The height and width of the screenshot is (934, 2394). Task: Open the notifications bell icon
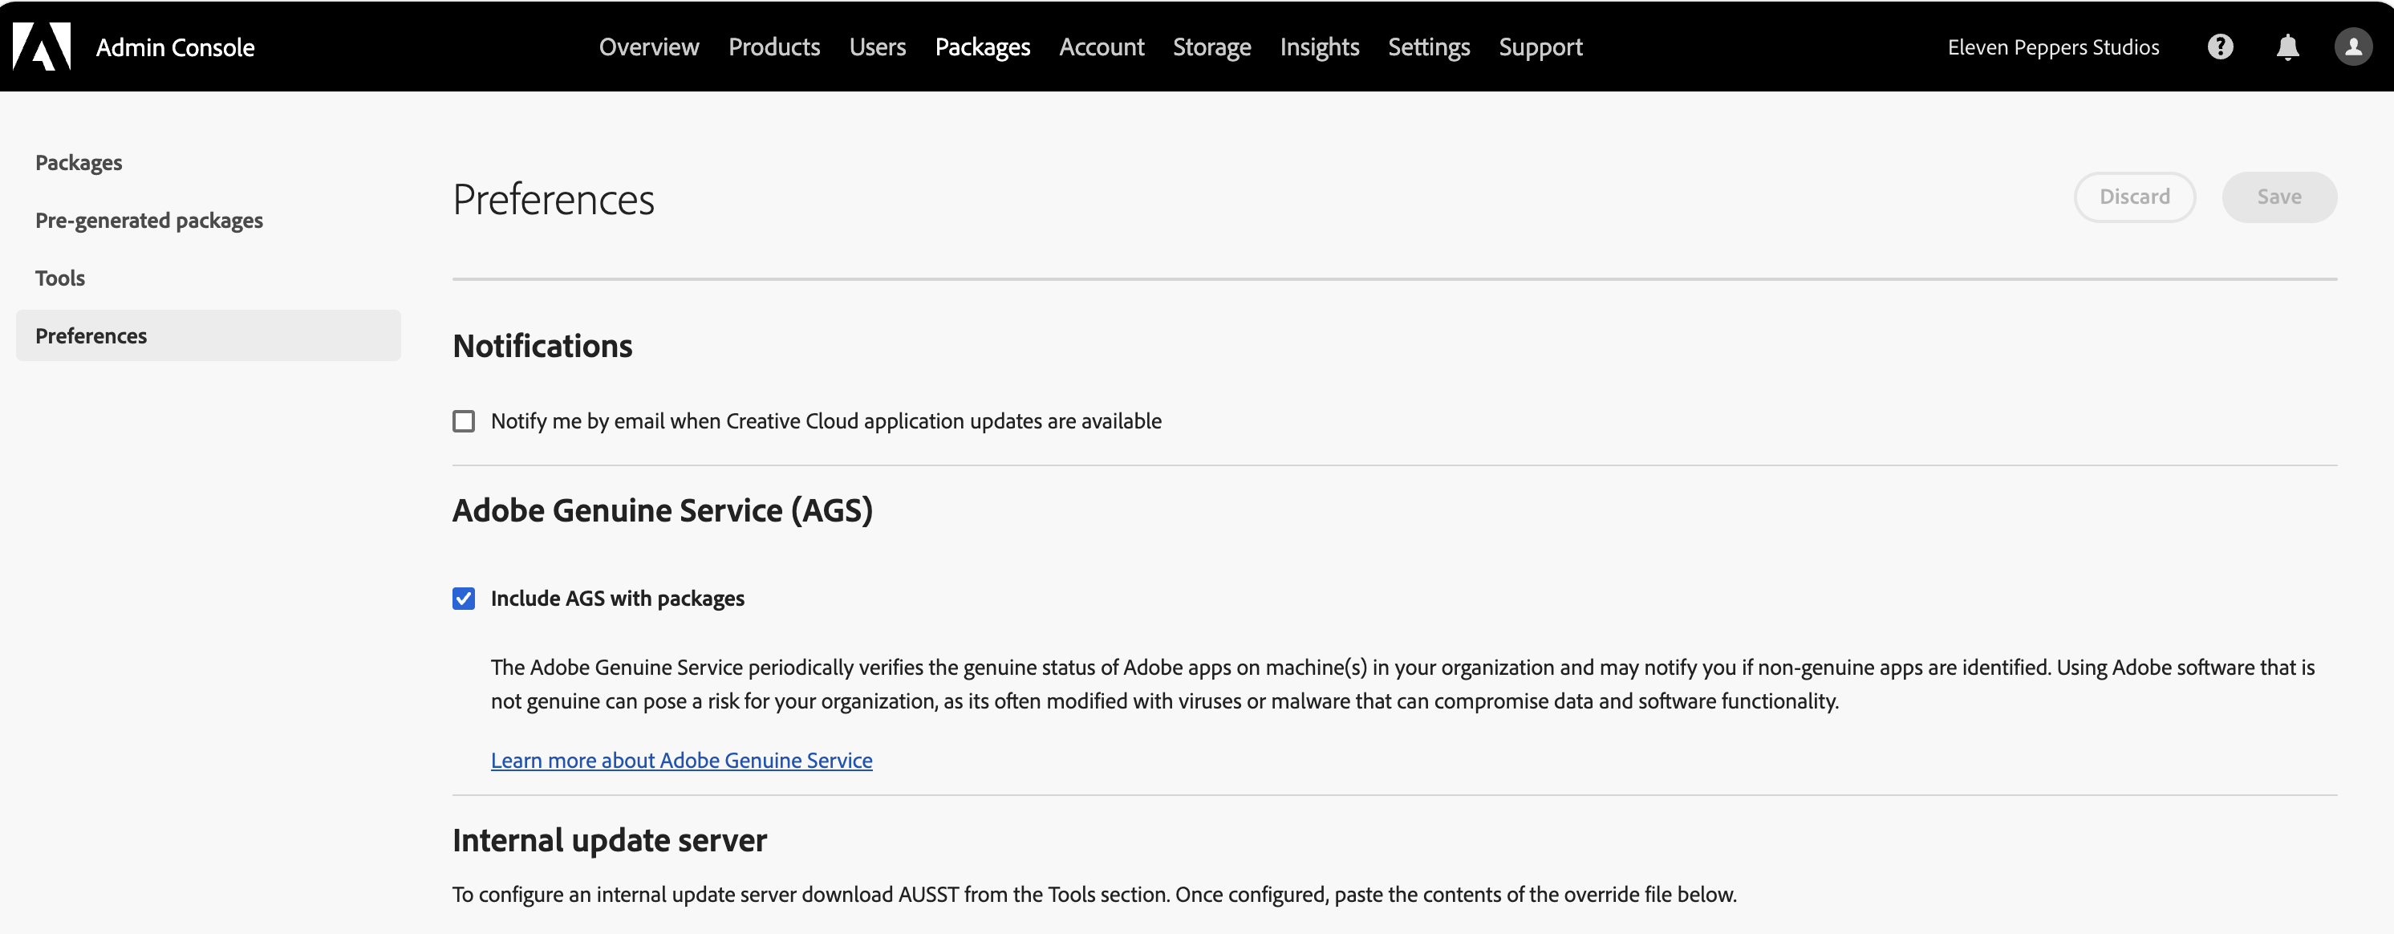2287,47
